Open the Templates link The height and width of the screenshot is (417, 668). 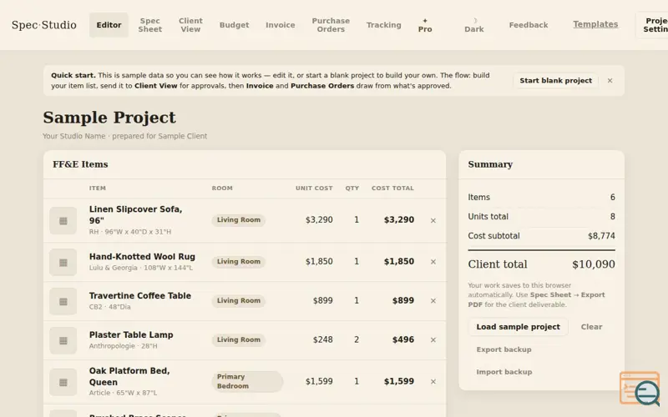tap(595, 24)
